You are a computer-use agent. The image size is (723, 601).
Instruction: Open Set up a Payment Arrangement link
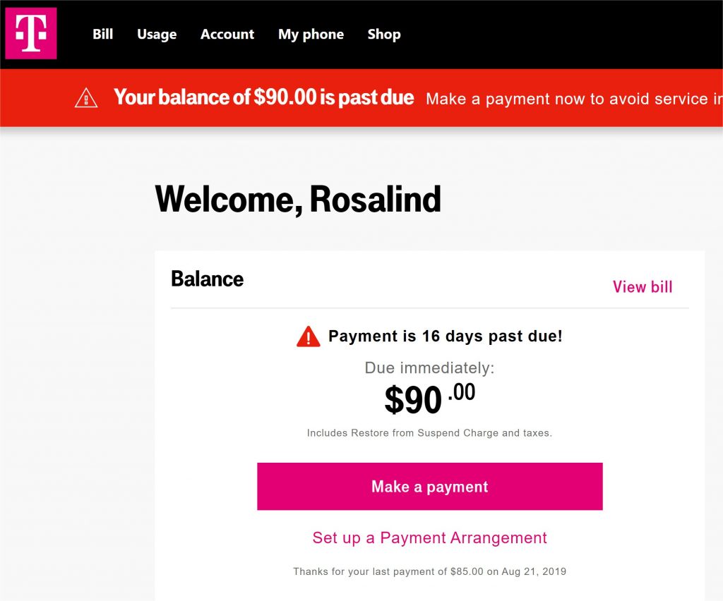click(430, 538)
